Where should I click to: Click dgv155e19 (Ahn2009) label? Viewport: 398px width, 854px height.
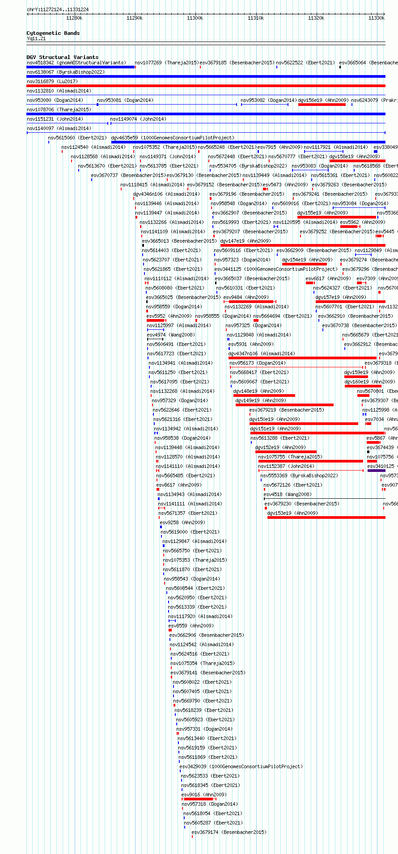pyautogui.click(x=322, y=213)
